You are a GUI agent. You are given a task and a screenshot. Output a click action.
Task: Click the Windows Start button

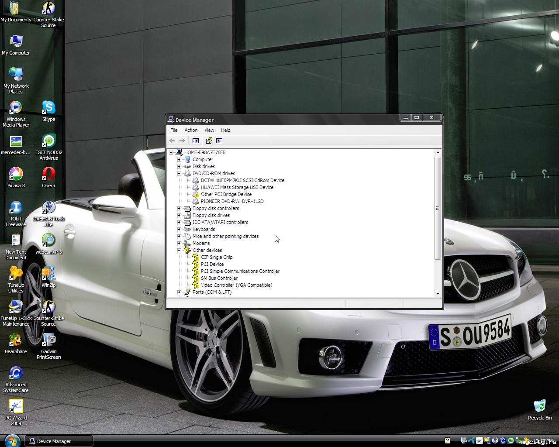tap(12, 441)
